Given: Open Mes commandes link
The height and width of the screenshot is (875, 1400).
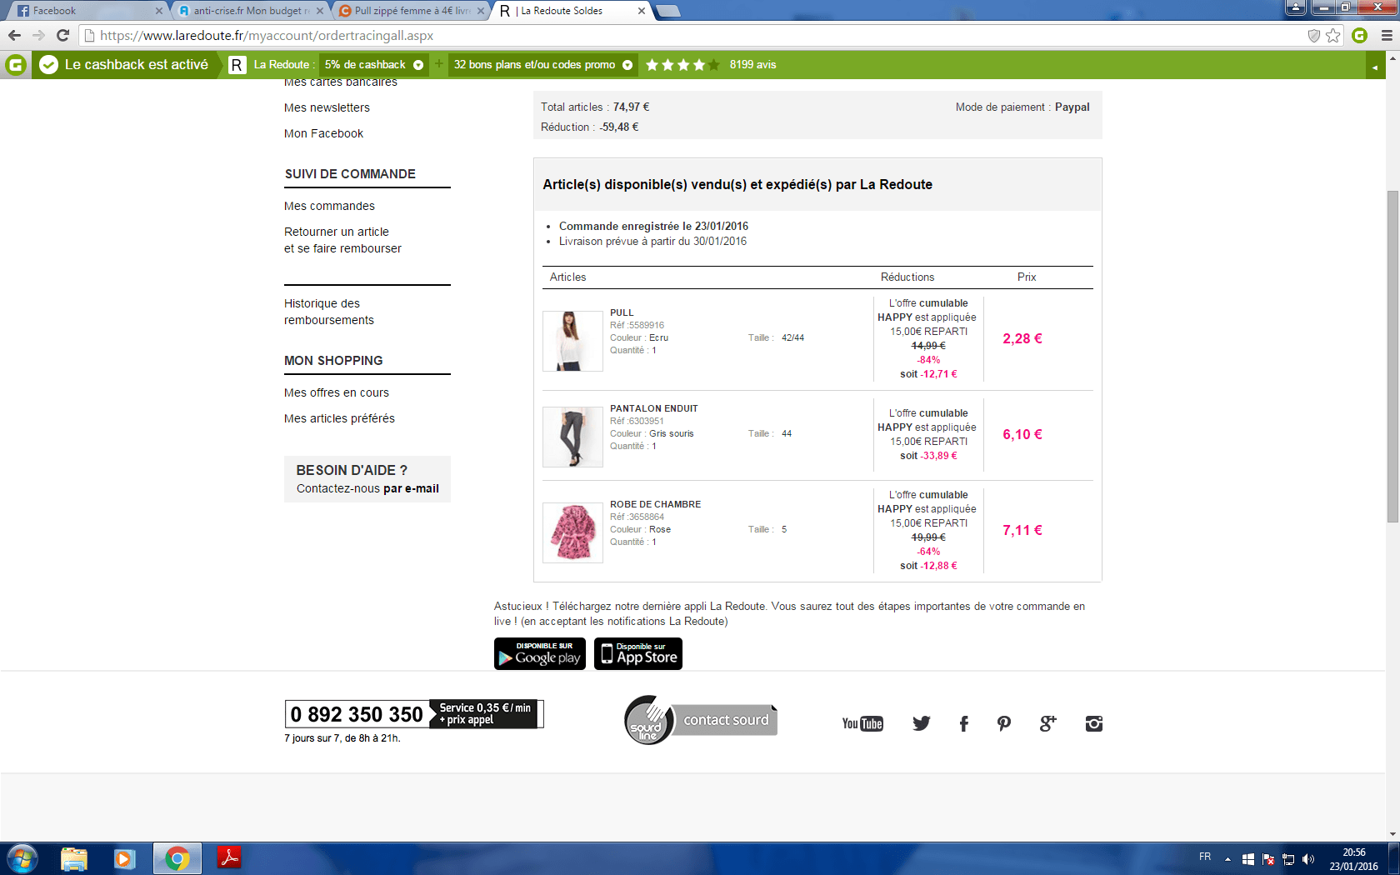Looking at the screenshot, I should click(x=329, y=206).
